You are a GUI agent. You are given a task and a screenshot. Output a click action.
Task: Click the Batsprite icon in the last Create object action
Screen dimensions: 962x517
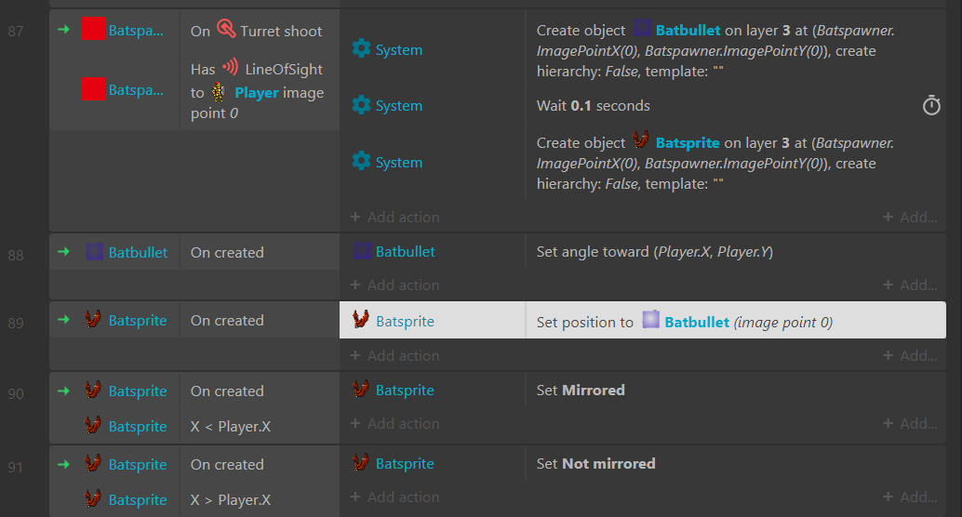point(640,140)
